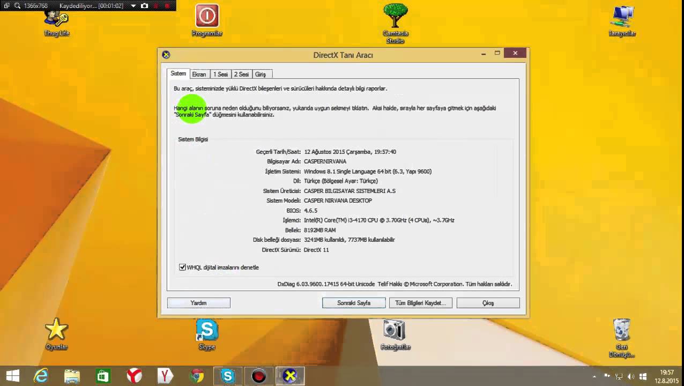Select the DirectX diagnostic taskbar icon
This screenshot has height=386, width=684.
pyautogui.click(x=290, y=376)
